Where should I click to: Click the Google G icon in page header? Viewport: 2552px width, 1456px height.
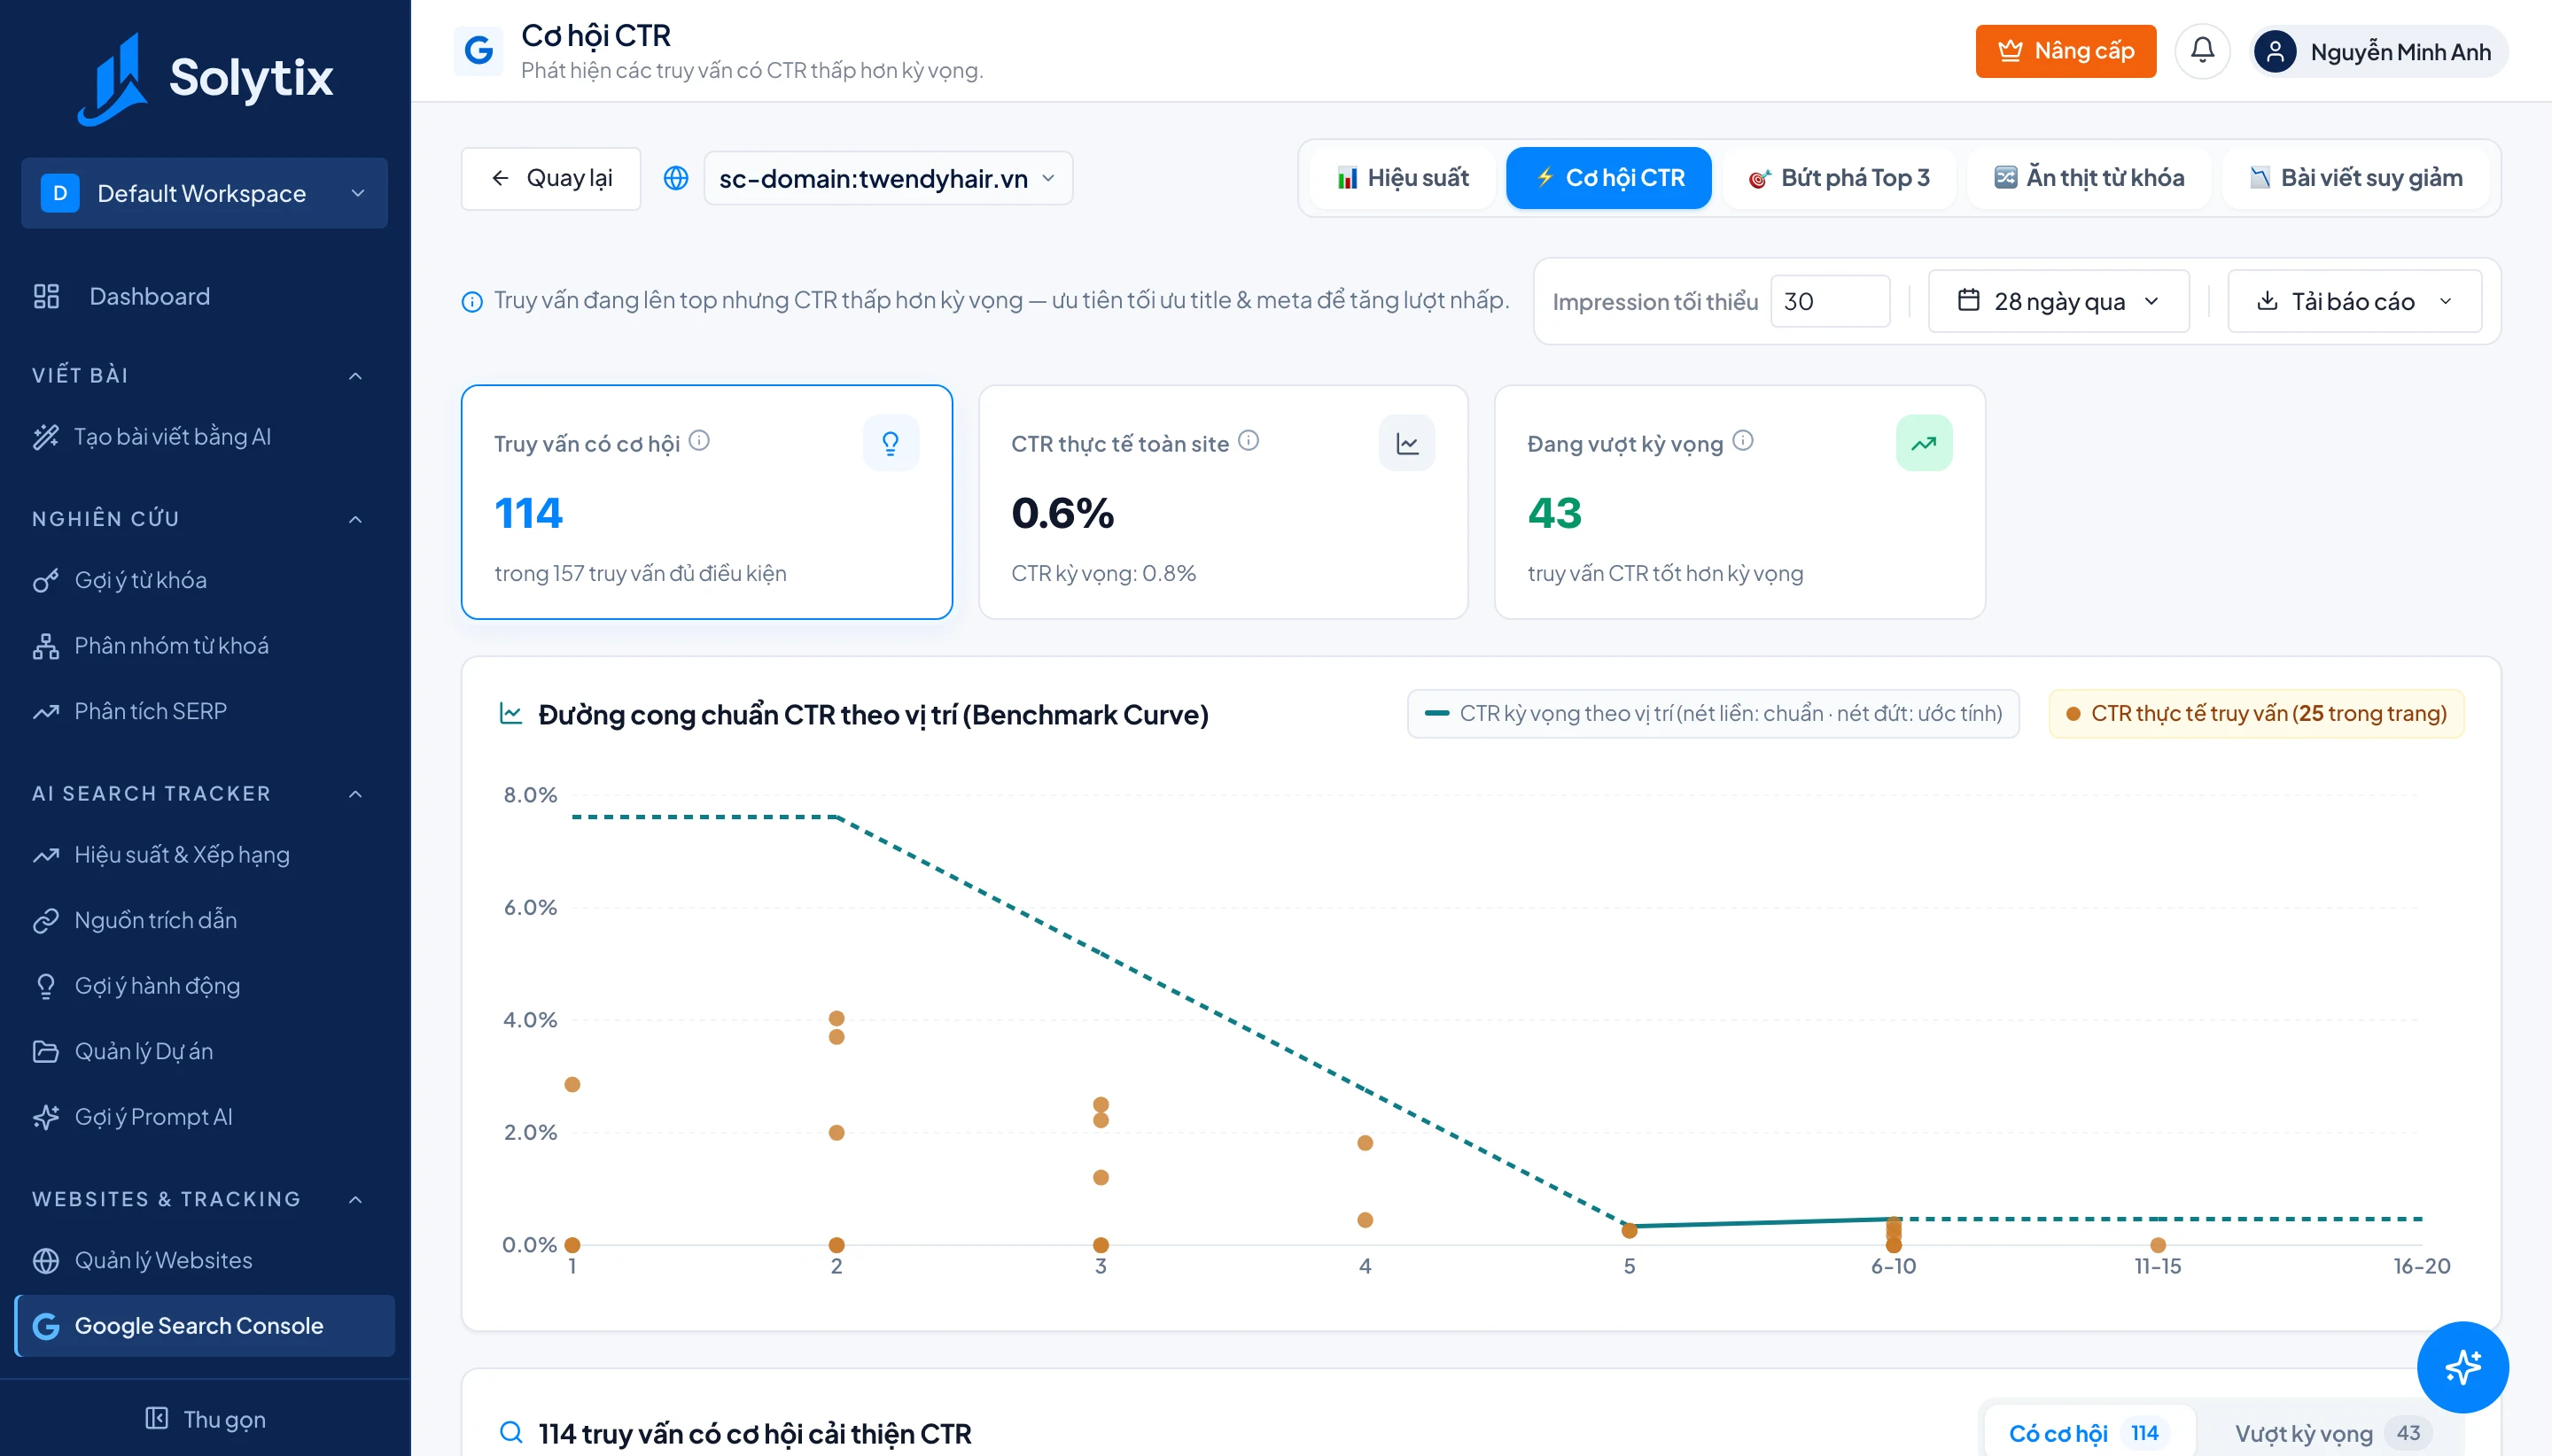(478, 51)
